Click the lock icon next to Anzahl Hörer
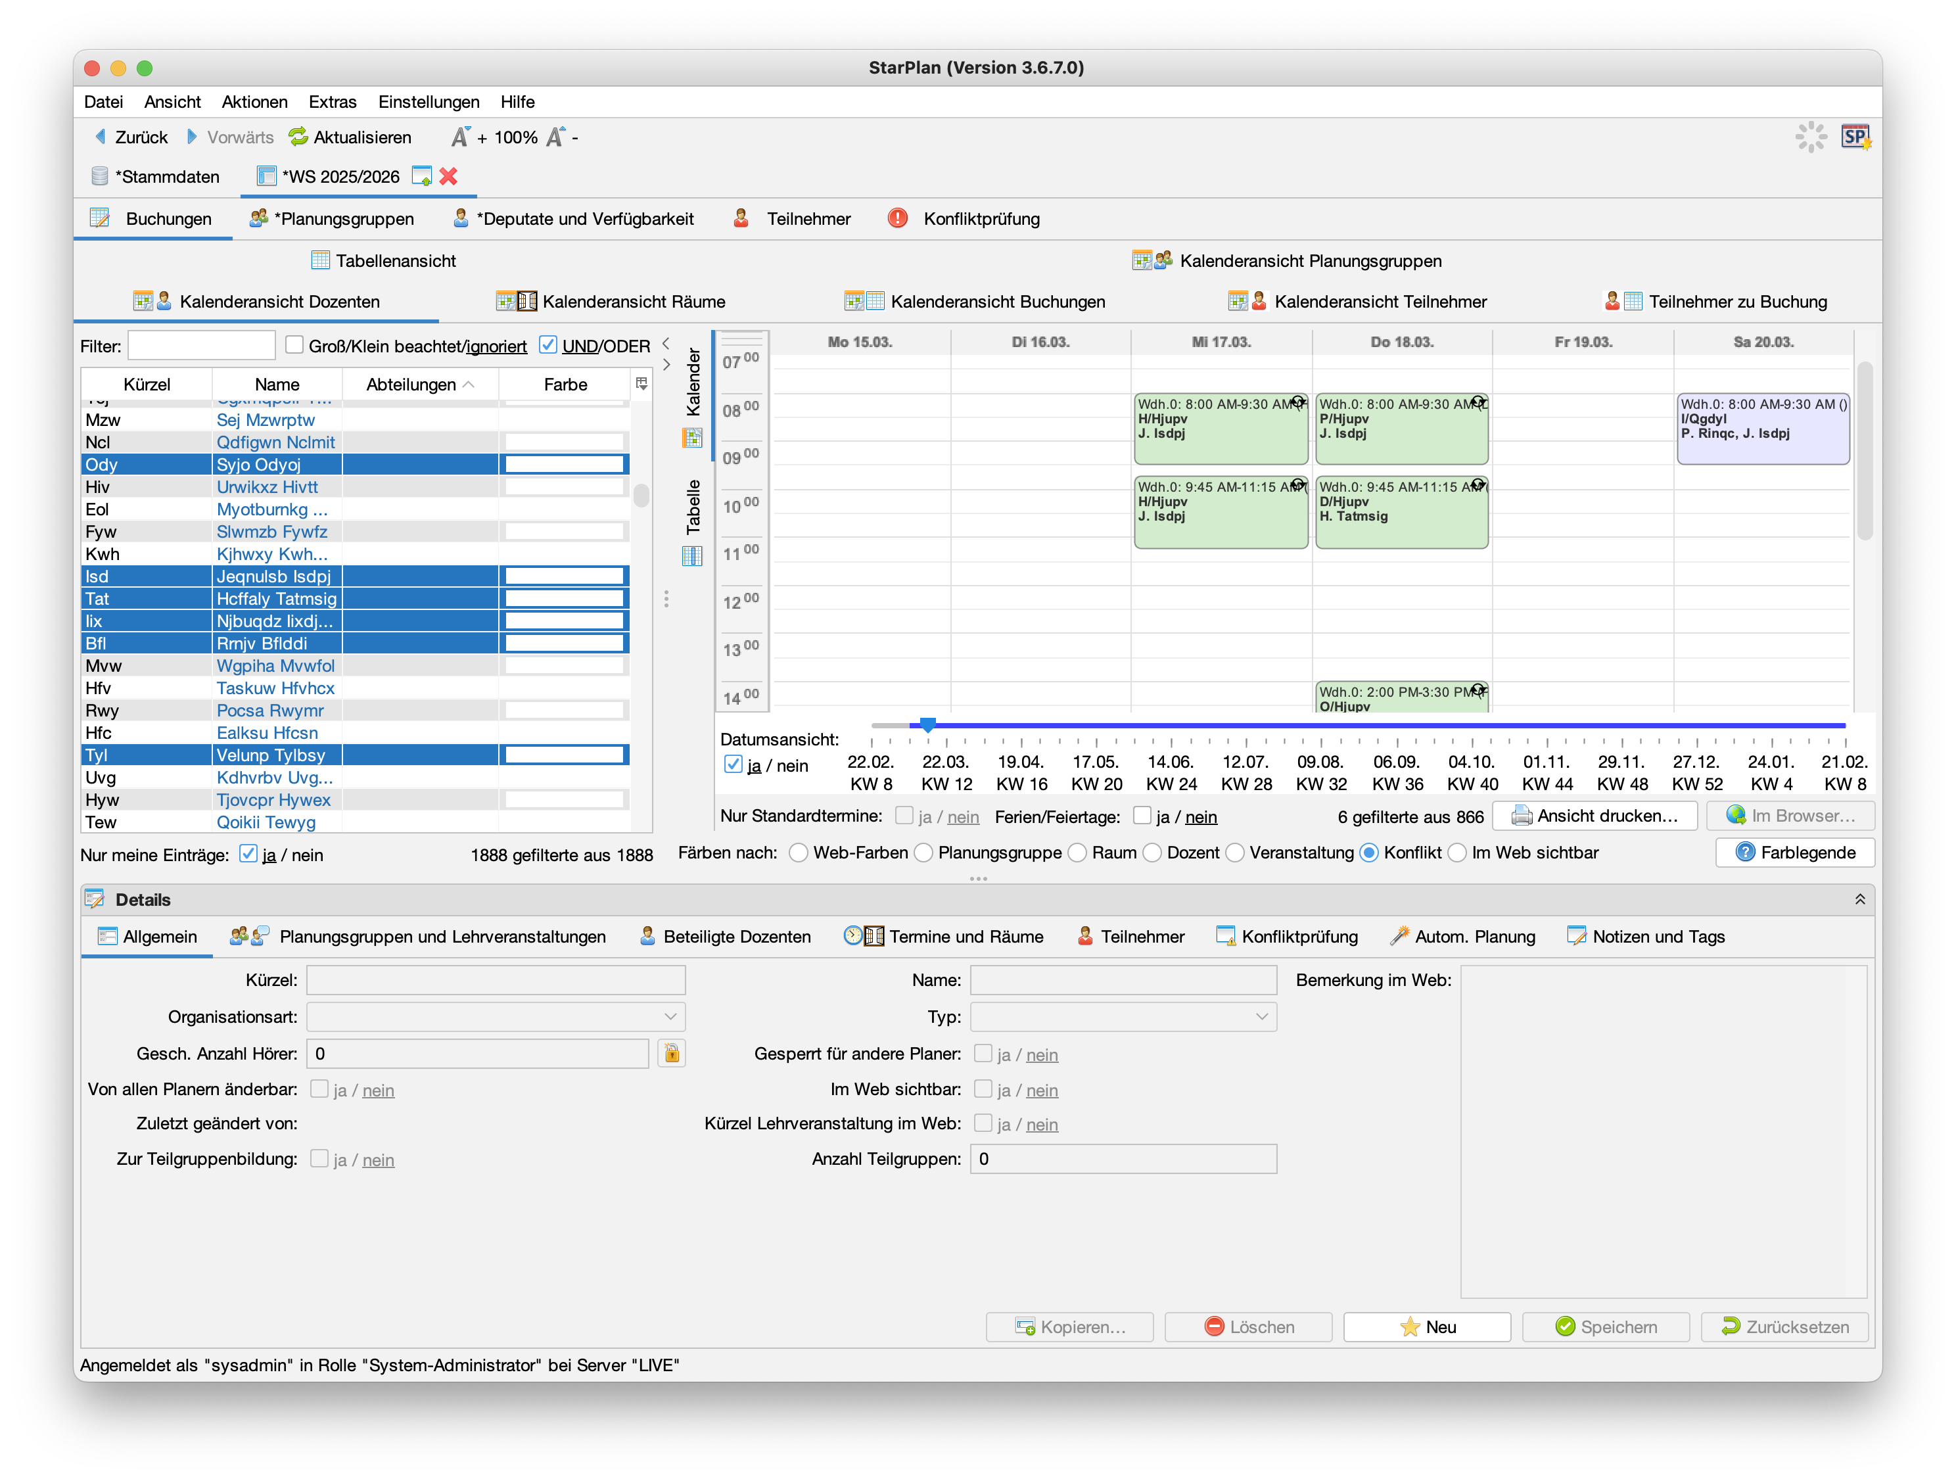Viewport: 1956px width, 1479px height. point(671,1052)
